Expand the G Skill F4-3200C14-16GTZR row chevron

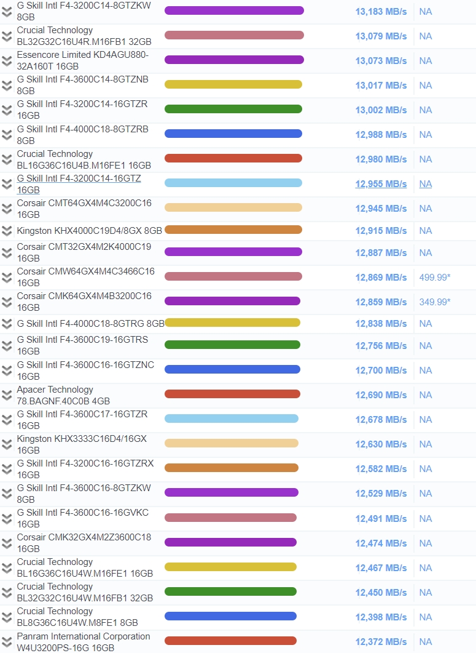pyautogui.click(x=7, y=110)
